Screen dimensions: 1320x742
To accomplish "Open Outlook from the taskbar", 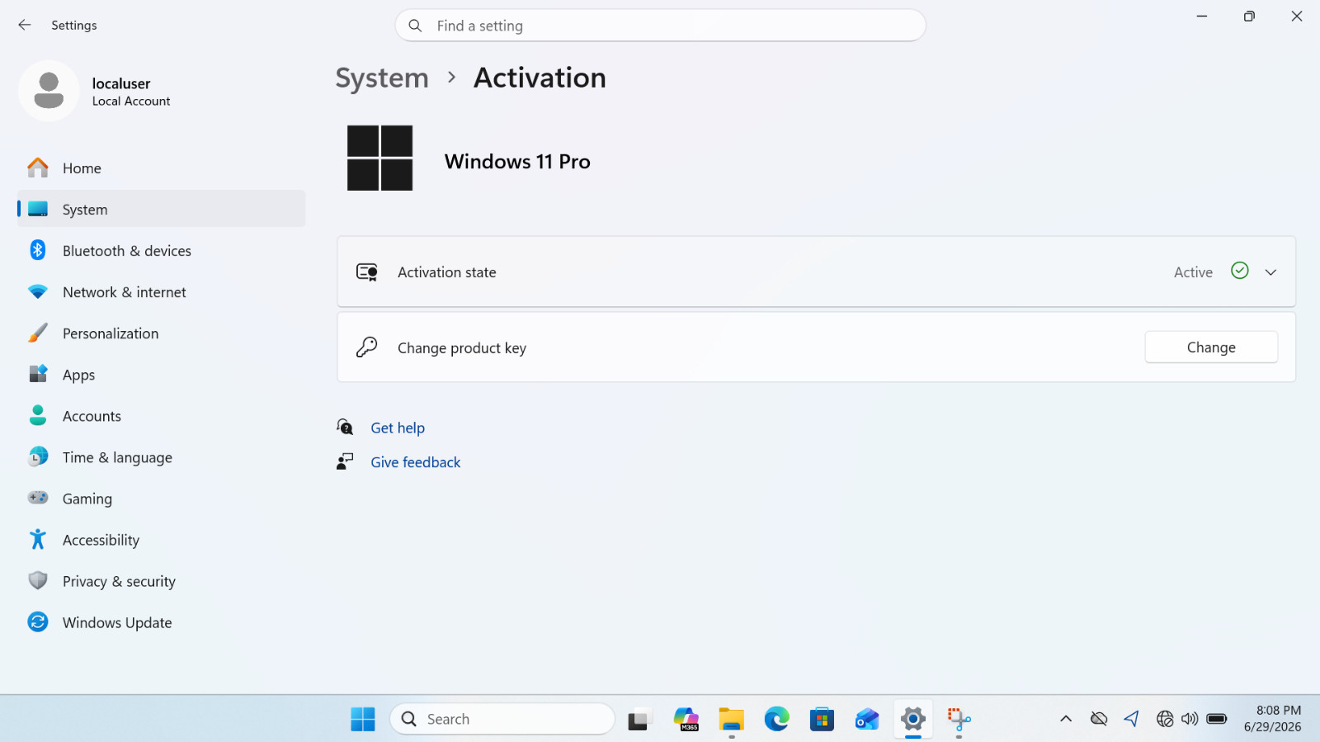I will [x=867, y=719].
